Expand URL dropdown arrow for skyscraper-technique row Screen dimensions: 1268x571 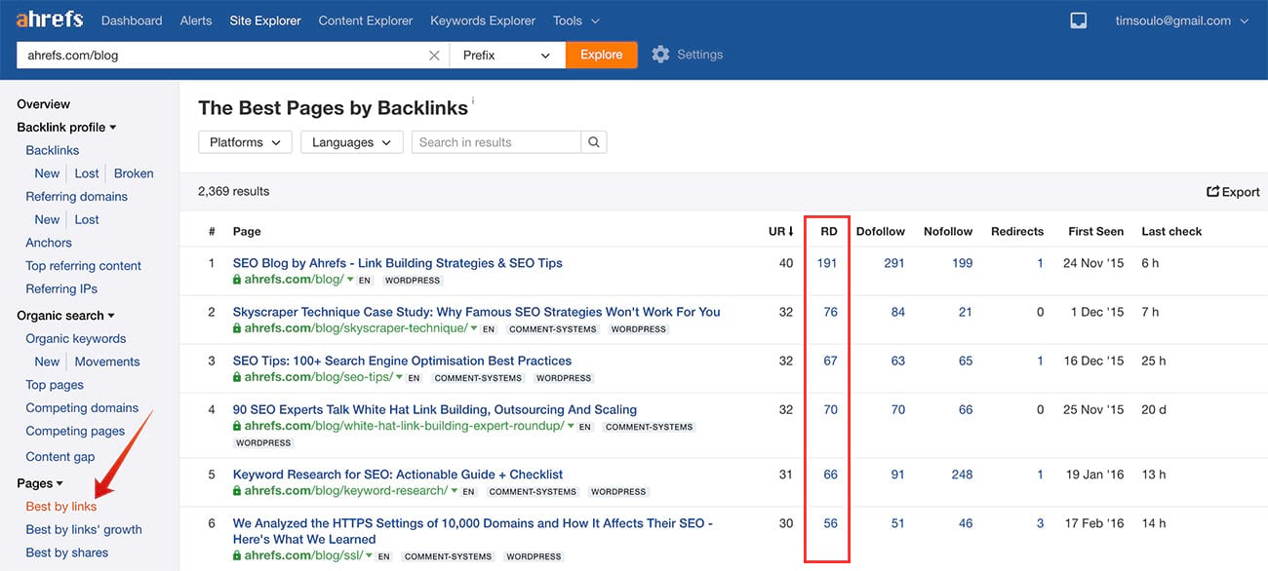coord(474,329)
